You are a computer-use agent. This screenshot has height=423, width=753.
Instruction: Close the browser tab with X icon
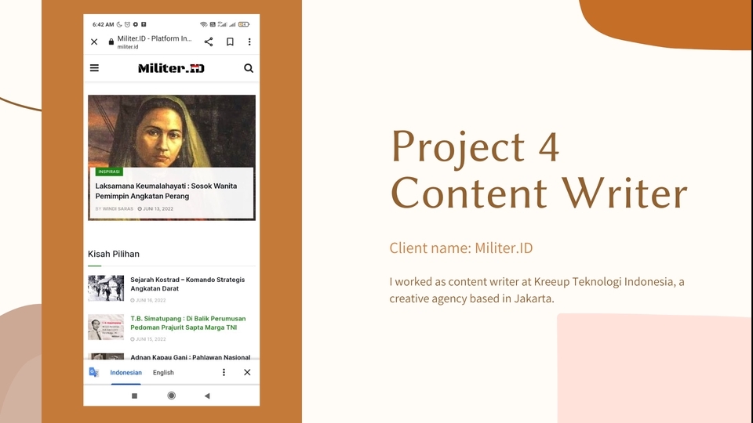pos(94,42)
